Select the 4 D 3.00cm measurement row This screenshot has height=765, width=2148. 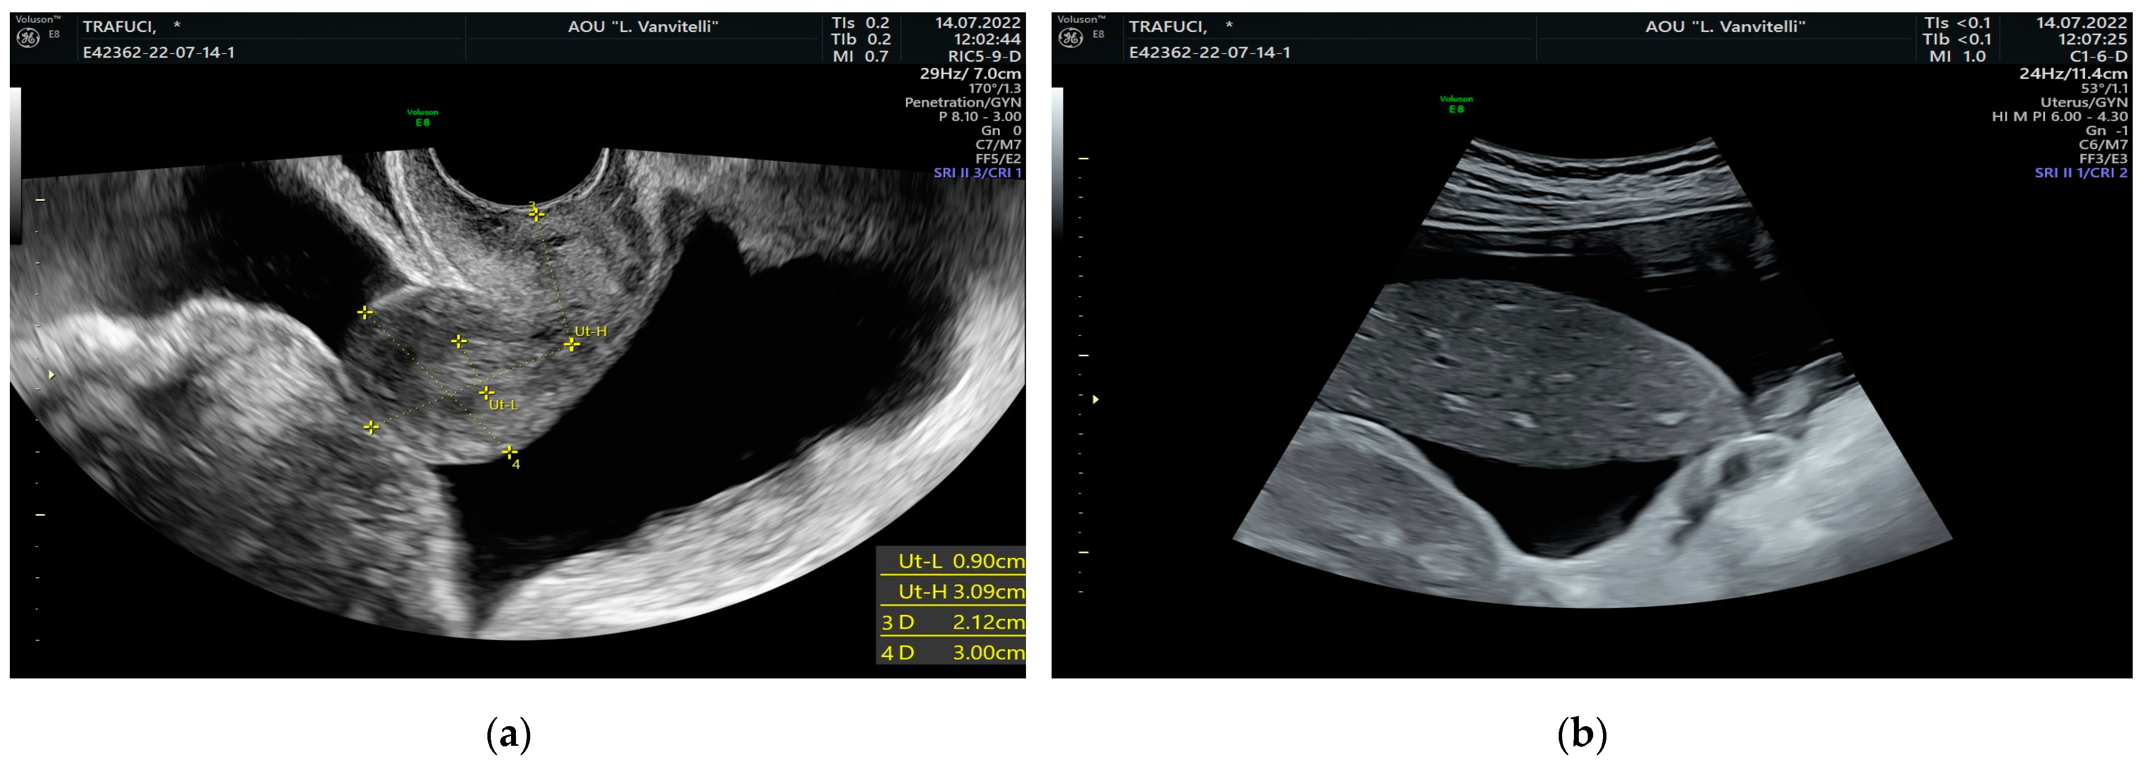point(952,652)
